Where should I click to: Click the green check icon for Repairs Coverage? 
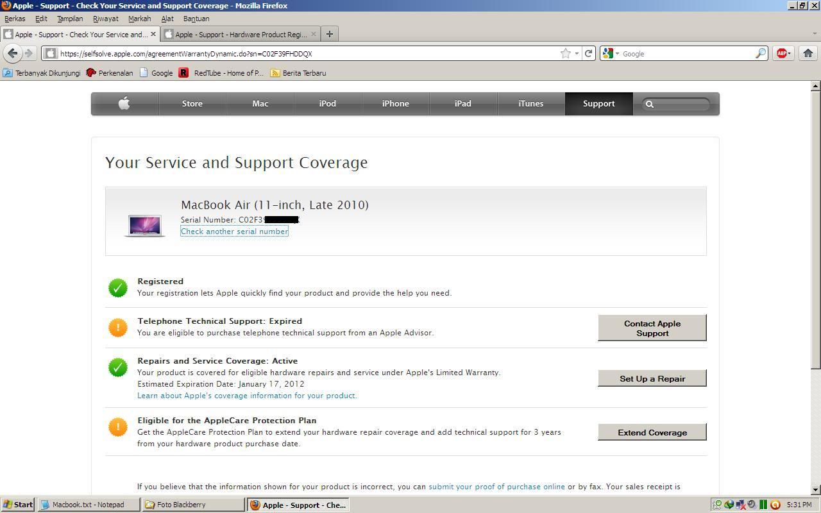coord(118,367)
